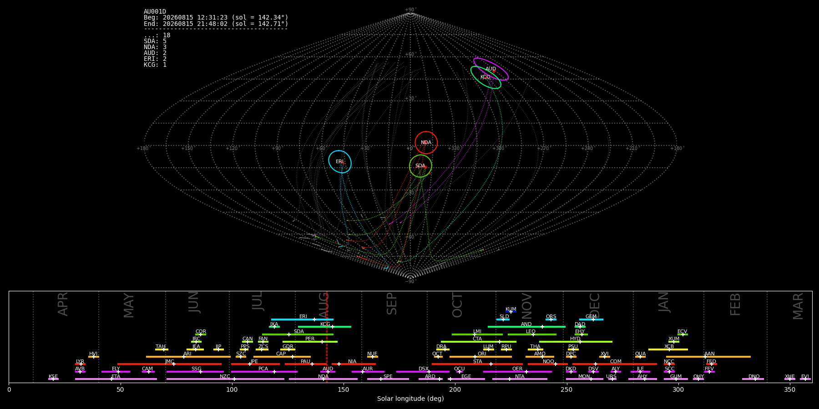819x409 pixels.
Task: Click the ETA shower bar in May
Action: [116, 379]
